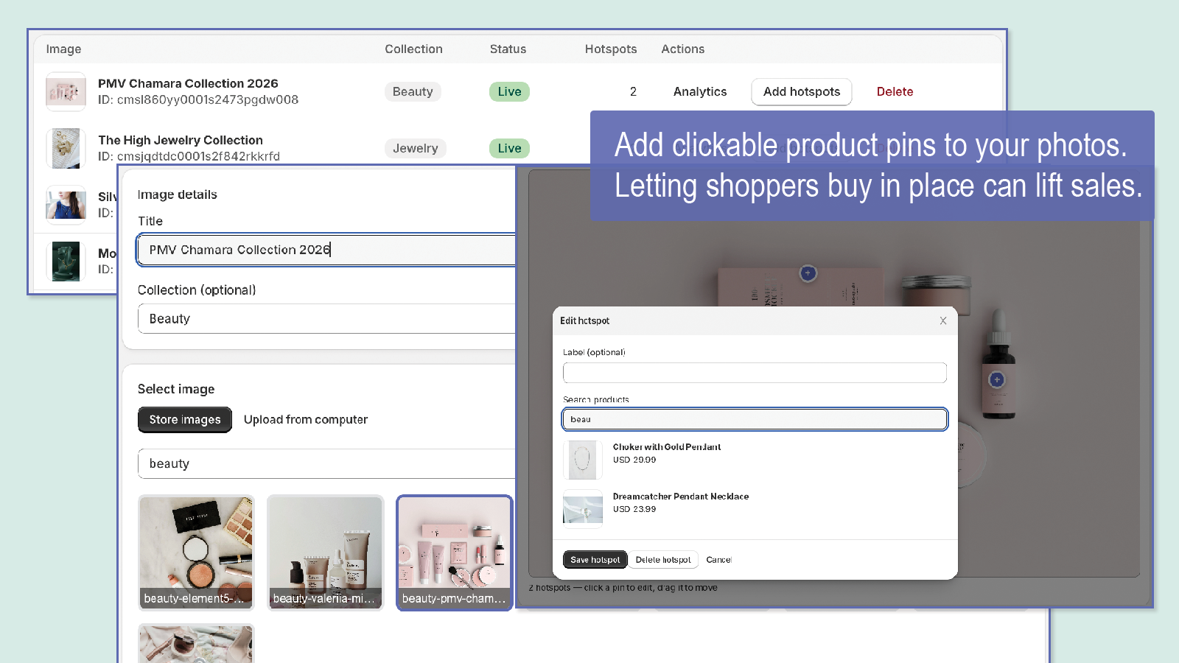Screen dimensions: 1179x663
Task: Select Choker with Gold Pendant product
Action: coord(755,460)
